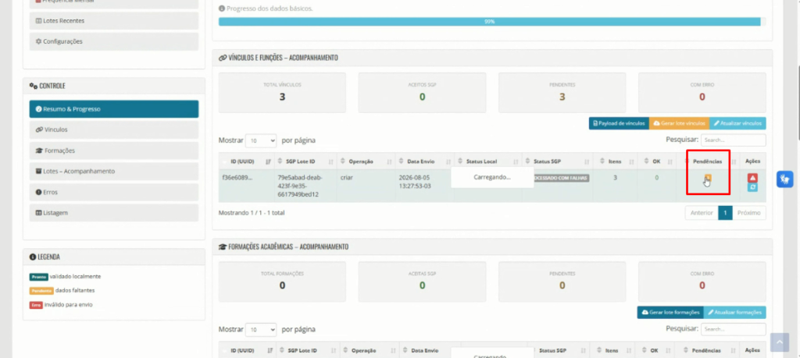Sort vínculos table by ID (UUID)
The width and height of the screenshot is (800, 358).
pyautogui.click(x=247, y=161)
